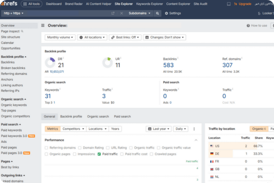Open Best links: Off dropdown
The image size is (274, 183).
[125, 38]
